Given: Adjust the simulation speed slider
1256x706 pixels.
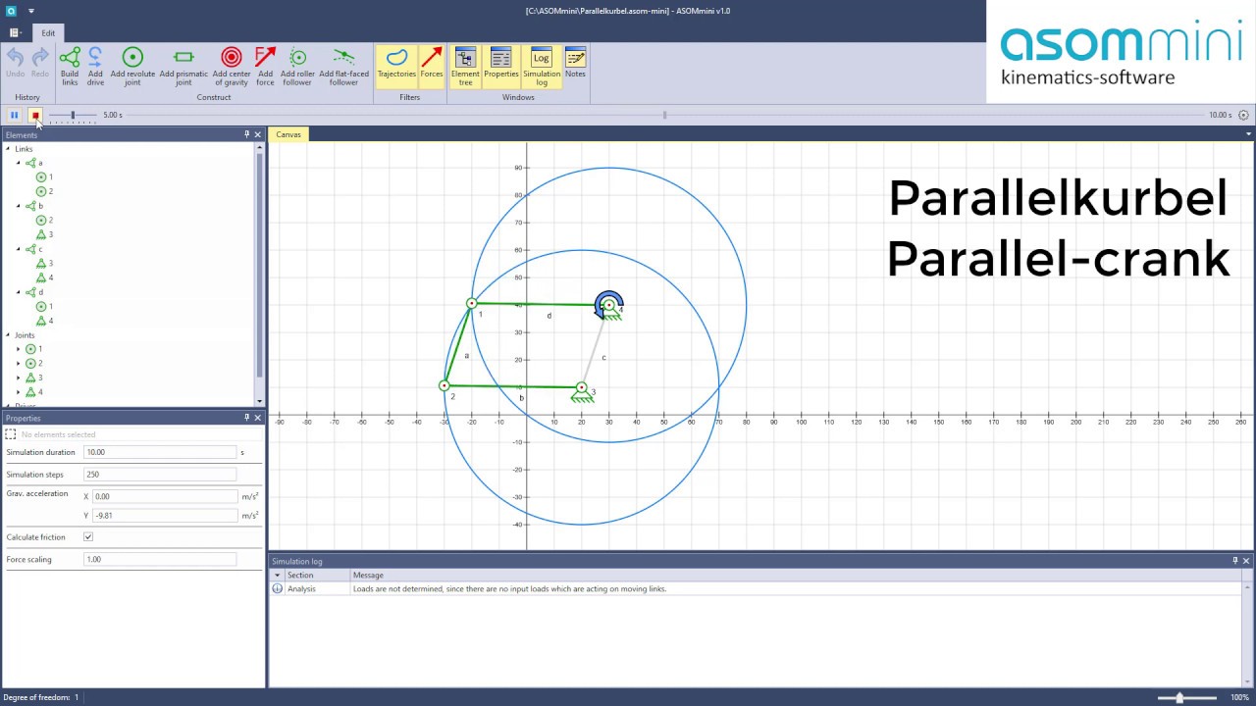Looking at the screenshot, I should [73, 115].
